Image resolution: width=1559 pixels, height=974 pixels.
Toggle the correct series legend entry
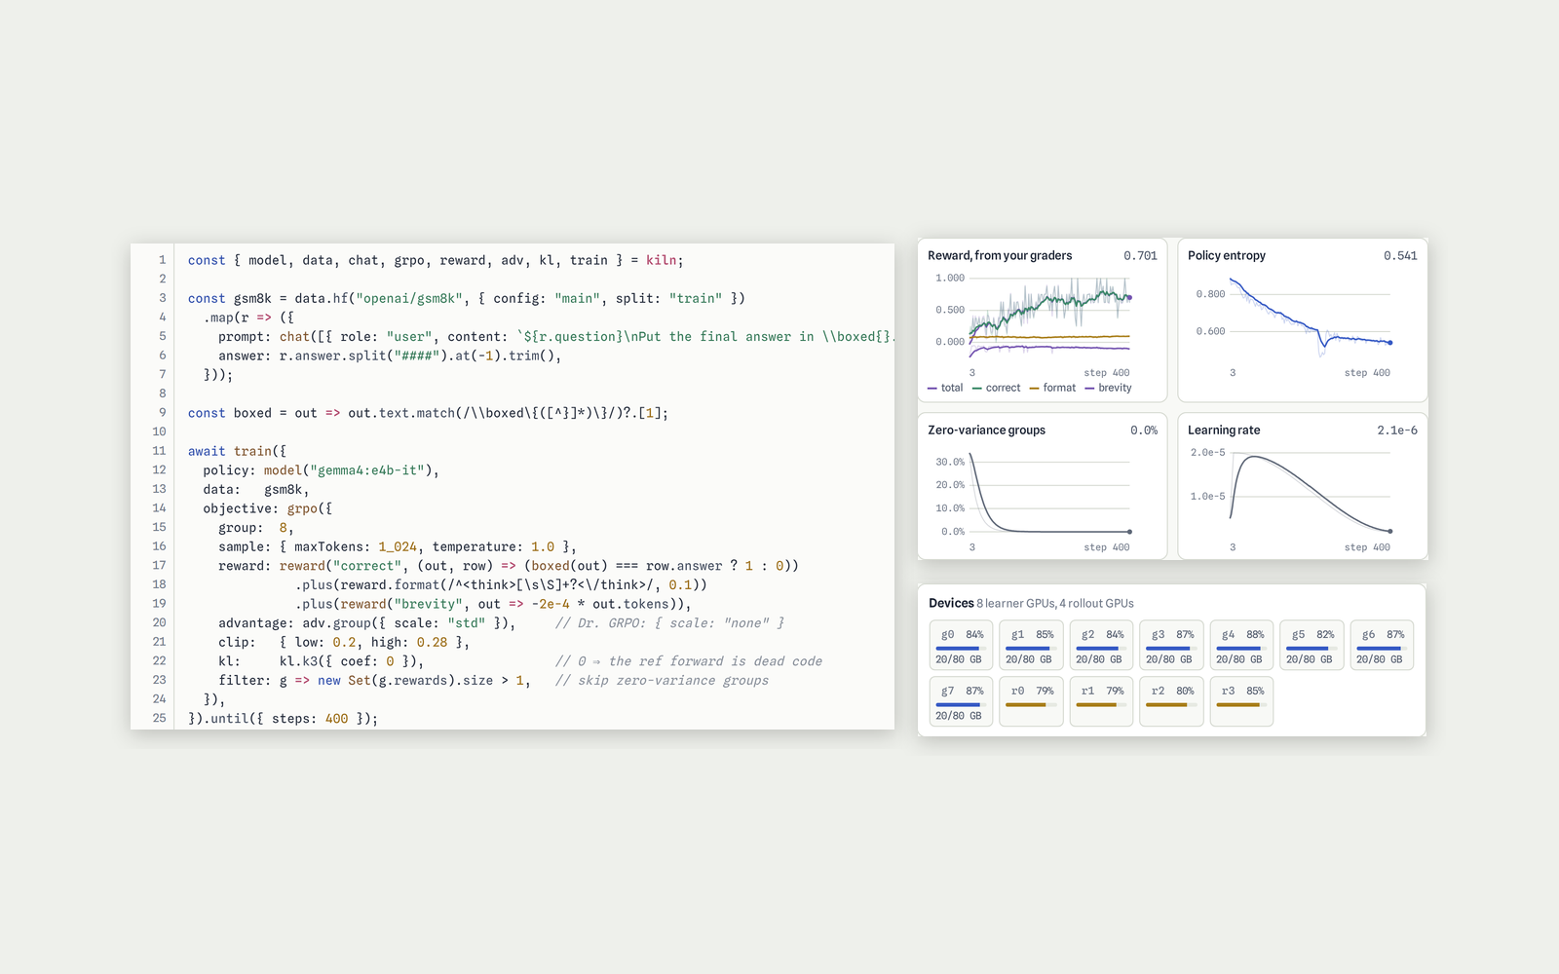996,388
